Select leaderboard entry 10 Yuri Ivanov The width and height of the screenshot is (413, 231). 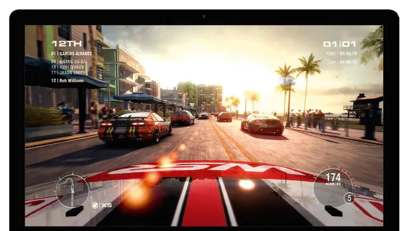(68, 67)
